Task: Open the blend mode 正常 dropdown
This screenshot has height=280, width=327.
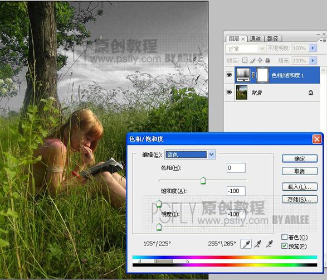Action: pyautogui.click(x=246, y=49)
